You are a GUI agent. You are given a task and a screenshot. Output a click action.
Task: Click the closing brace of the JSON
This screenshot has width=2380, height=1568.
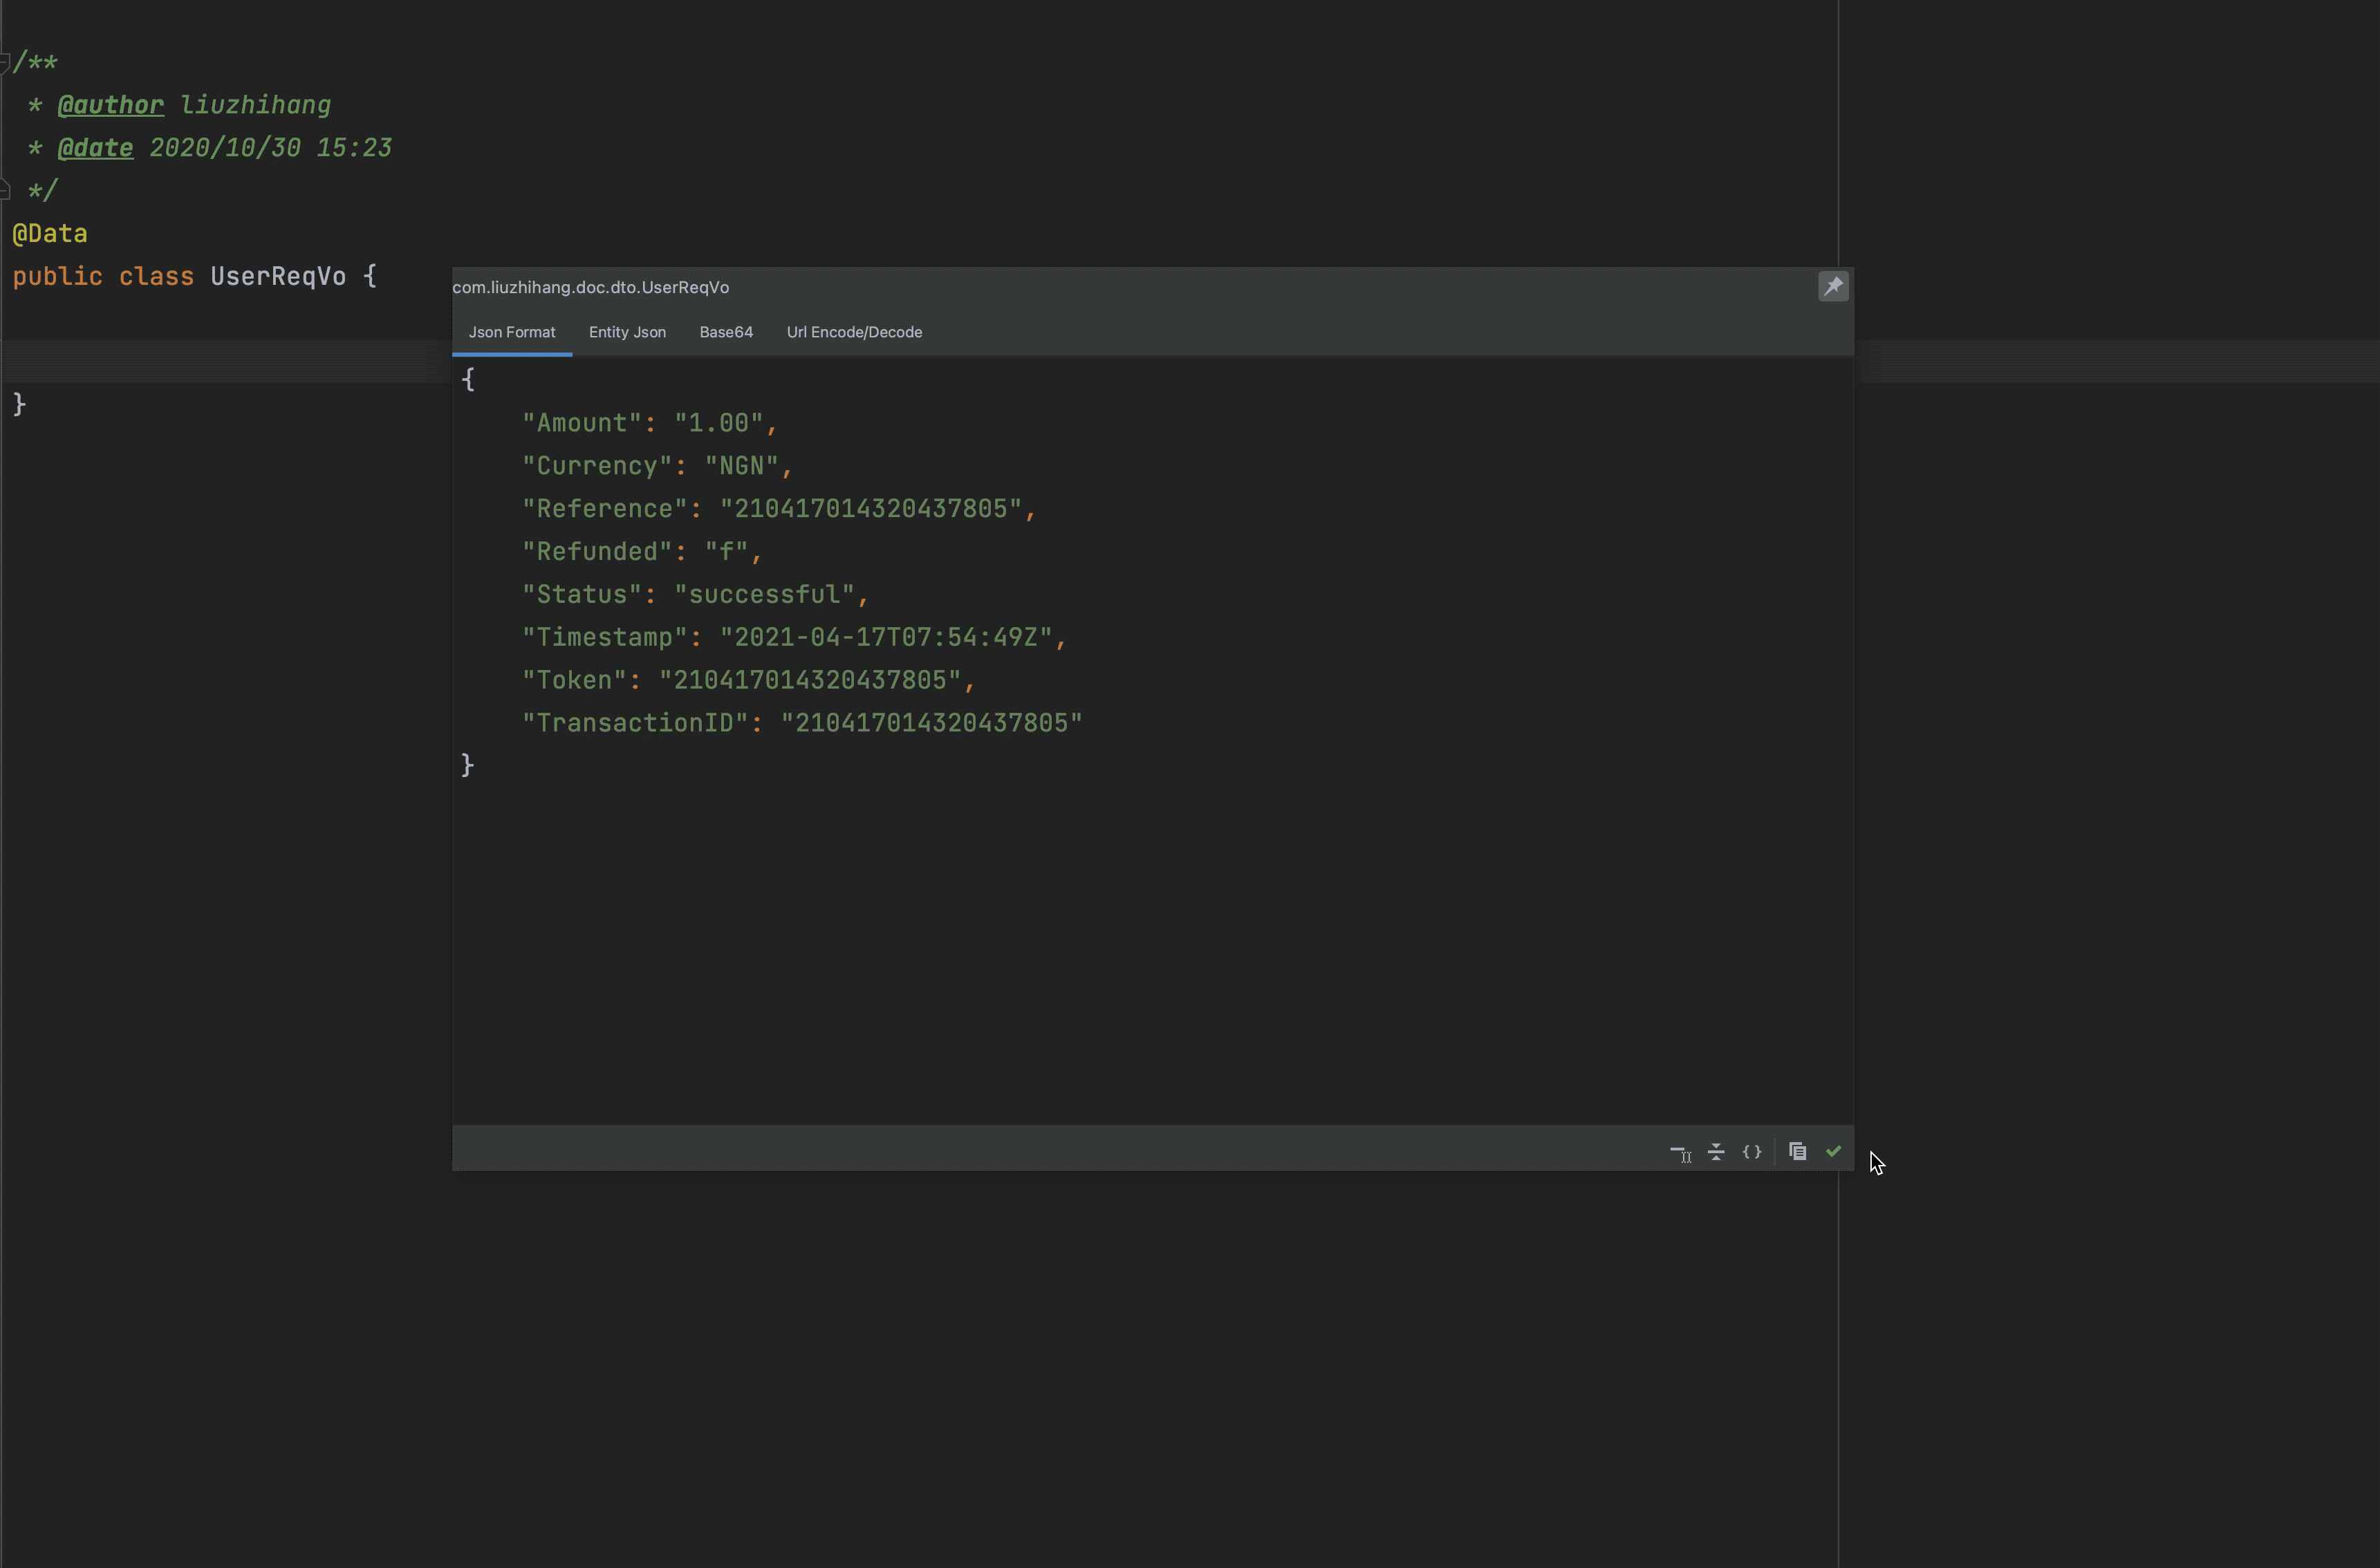pyautogui.click(x=467, y=766)
